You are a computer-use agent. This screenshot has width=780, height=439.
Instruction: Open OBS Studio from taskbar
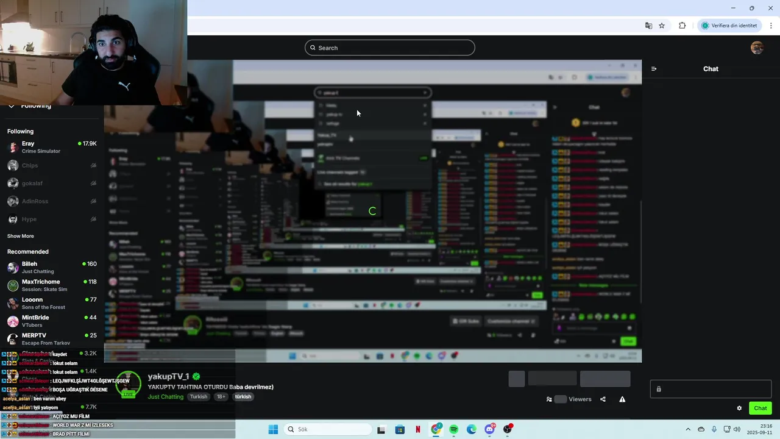point(508,429)
